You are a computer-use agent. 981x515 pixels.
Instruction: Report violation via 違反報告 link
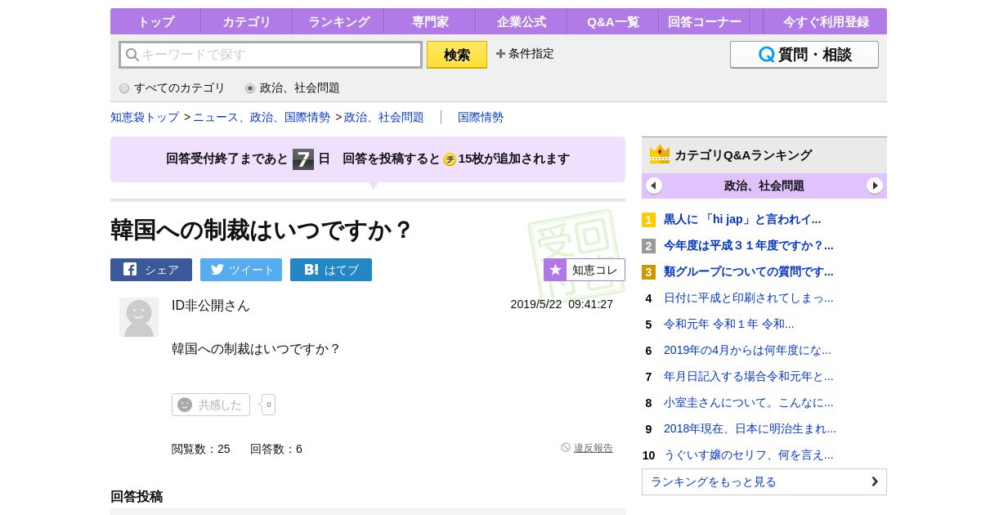(x=594, y=448)
